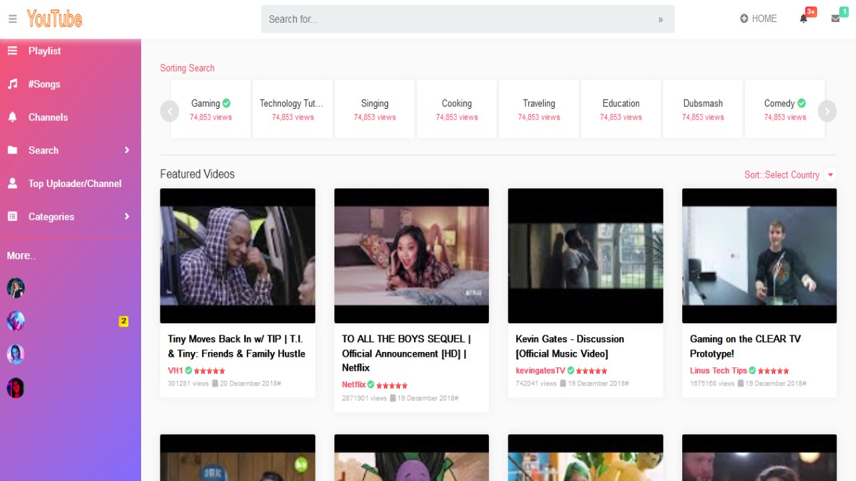Click the yellow 2 badge in the sidebar
The width and height of the screenshot is (856, 481).
pos(124,321)
